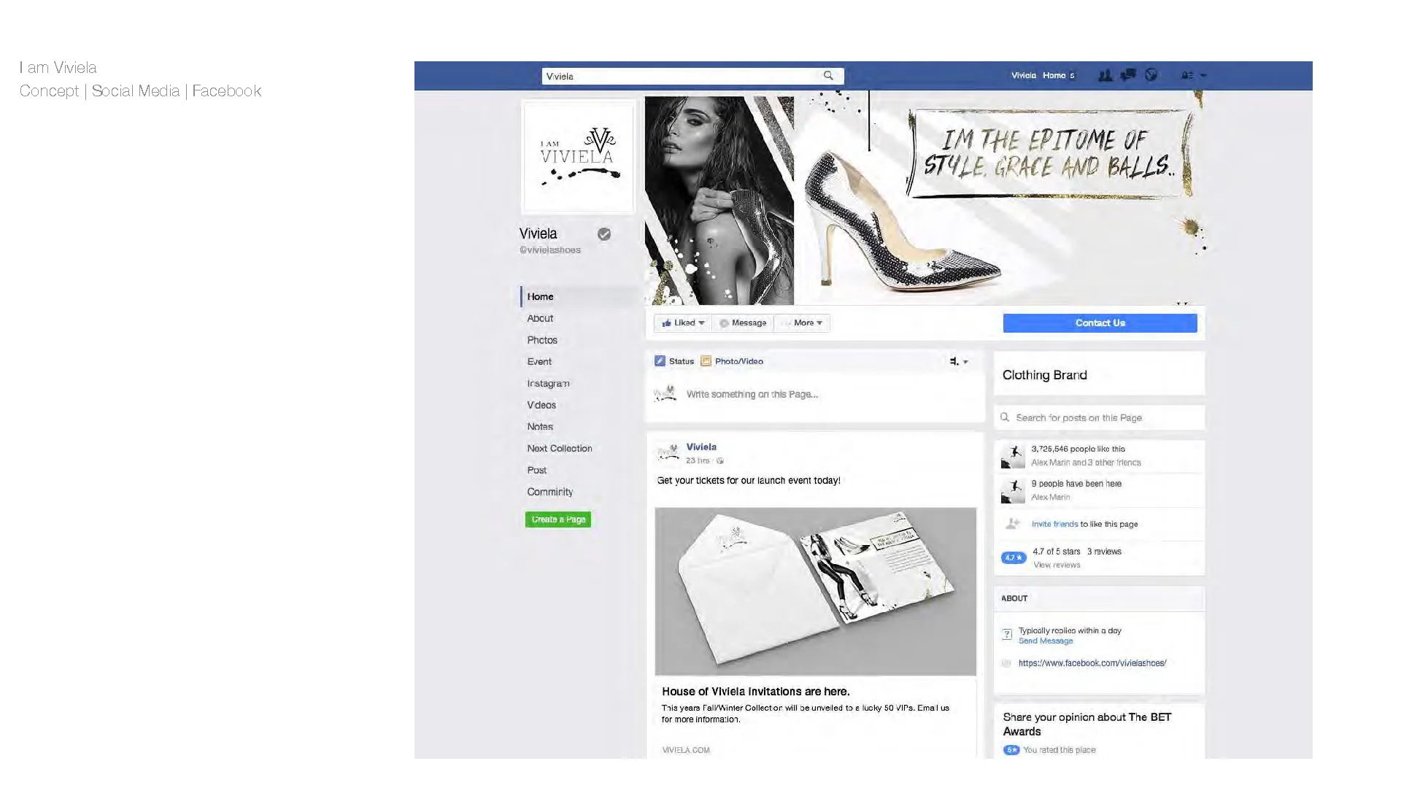Click the Viviela author name on the post
Viewport: 1401px width, 788px height.
click(701, 447)
